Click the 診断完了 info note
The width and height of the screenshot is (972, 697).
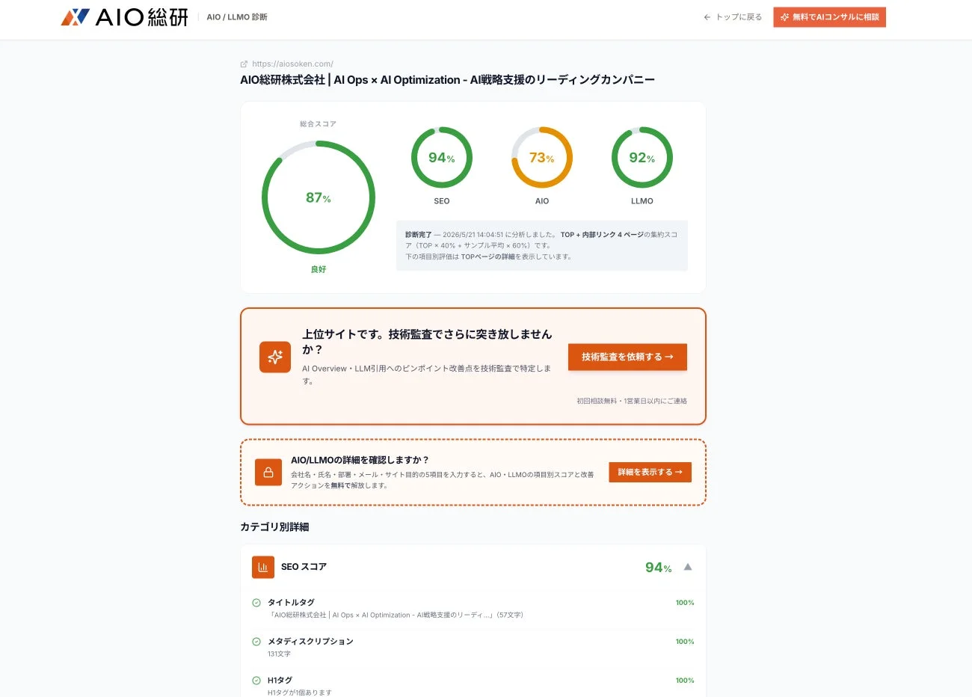pos(542,245)
